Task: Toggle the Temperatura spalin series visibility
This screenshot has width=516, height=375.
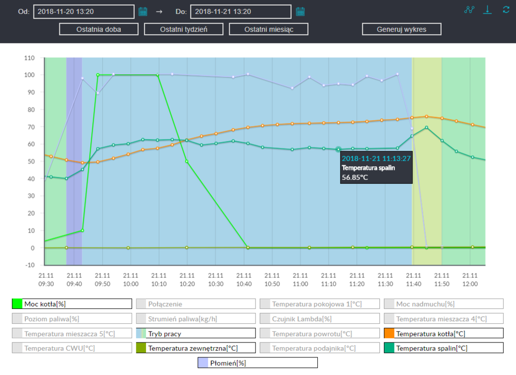Action: point(444,348)
